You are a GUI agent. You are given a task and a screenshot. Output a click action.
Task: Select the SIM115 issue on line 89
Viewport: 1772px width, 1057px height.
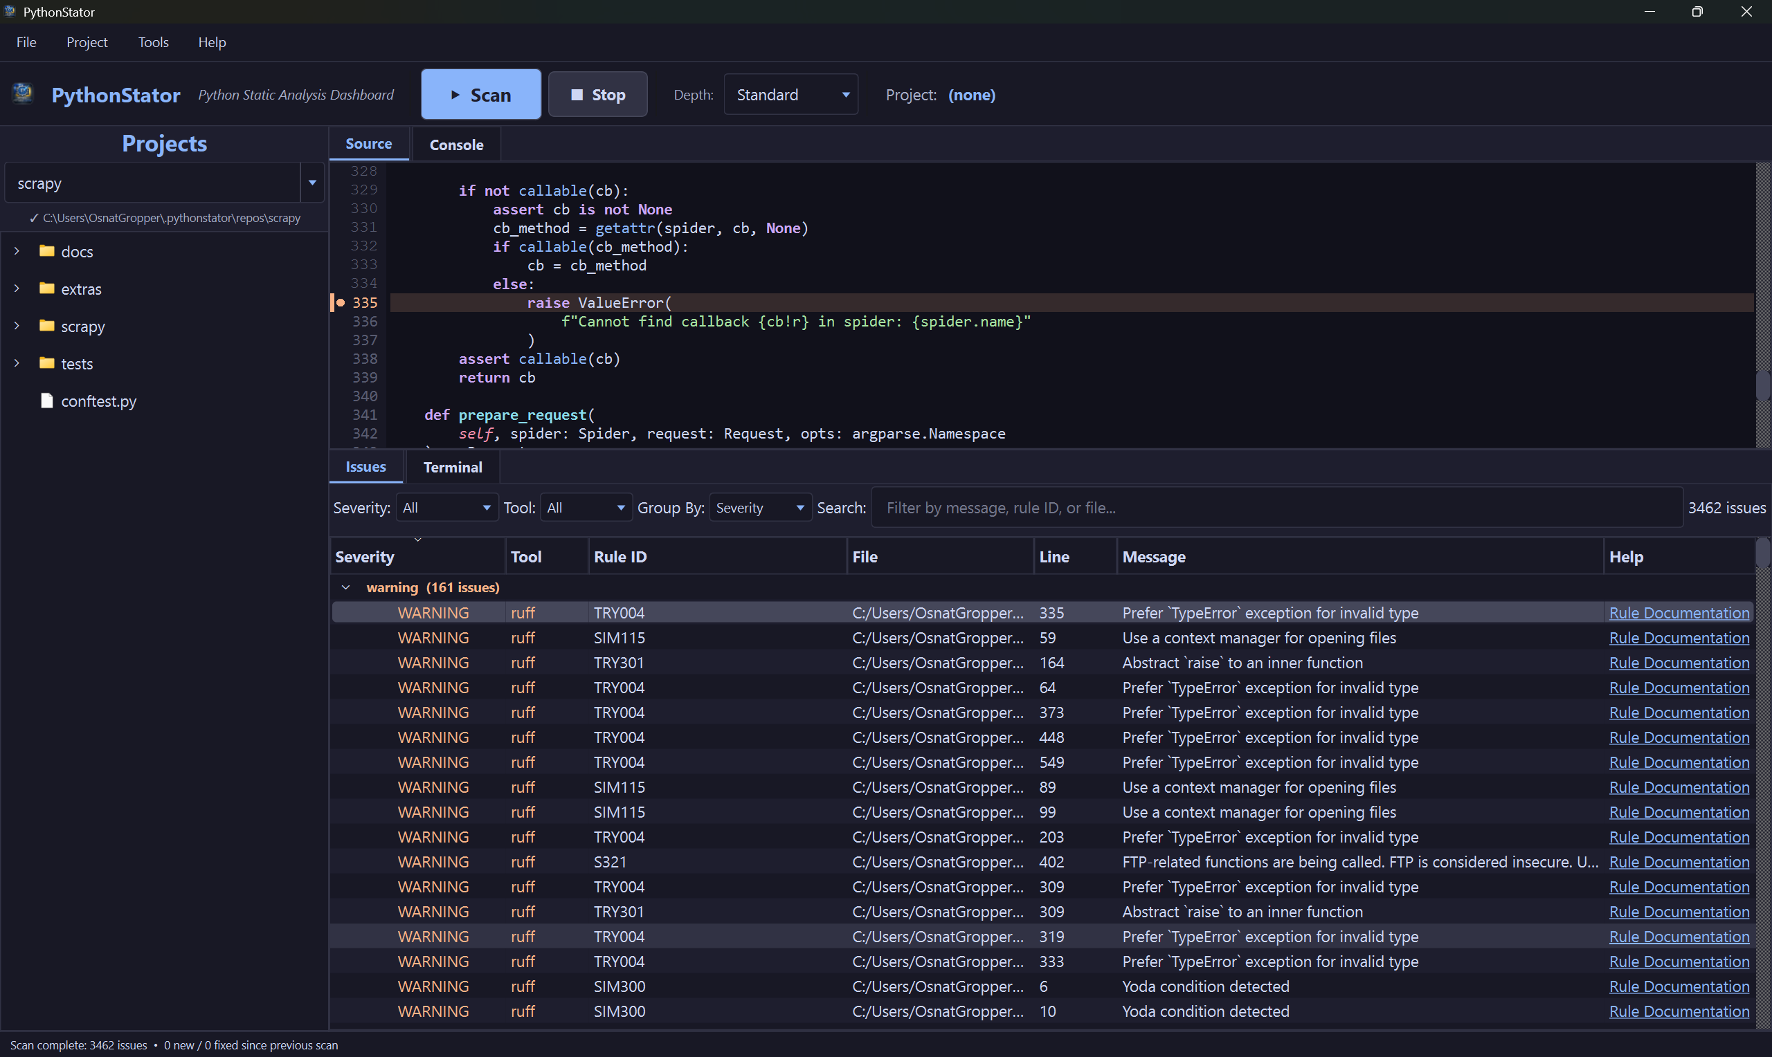tap(1042, 787)
